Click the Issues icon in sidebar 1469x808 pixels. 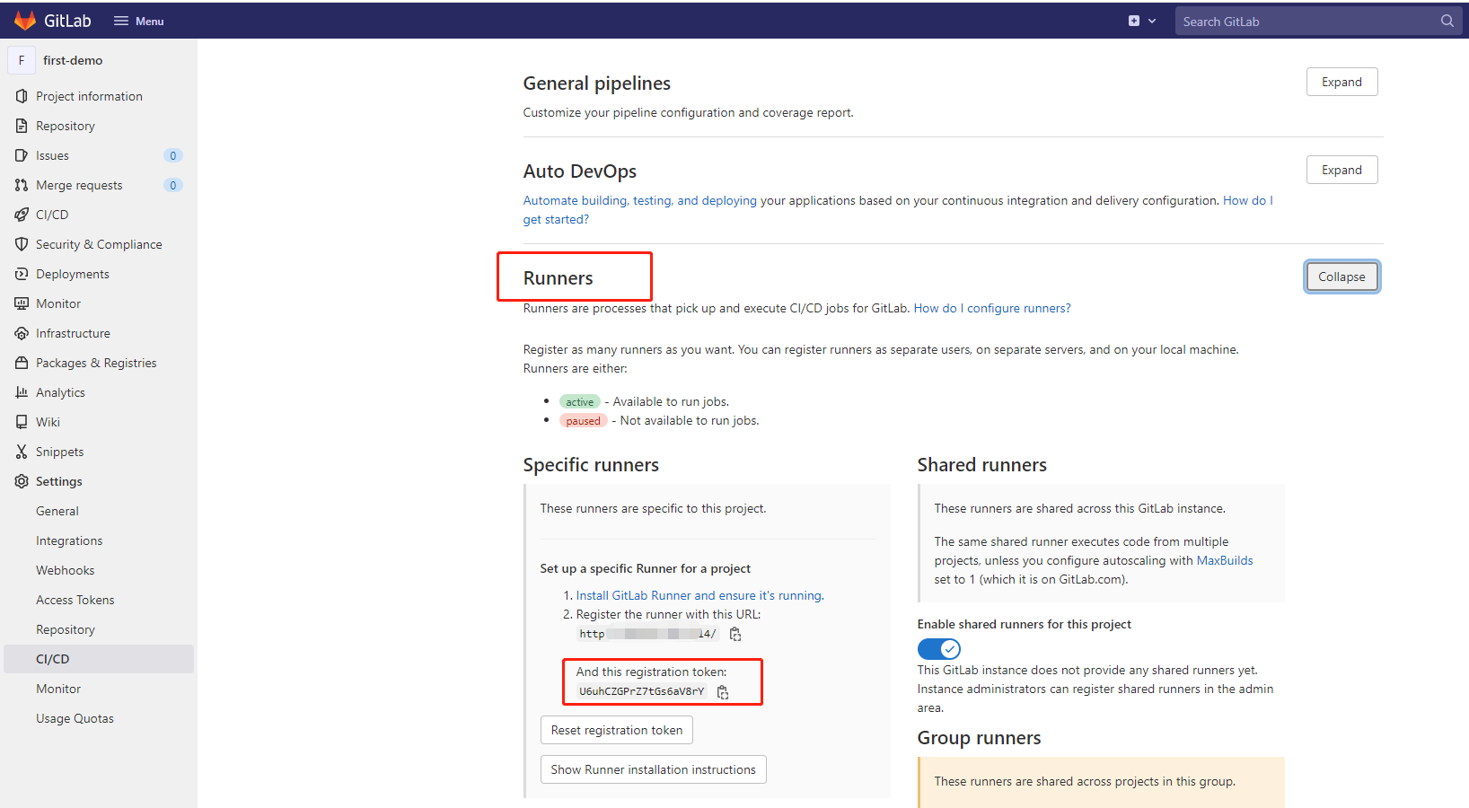(x=22, y=155)
